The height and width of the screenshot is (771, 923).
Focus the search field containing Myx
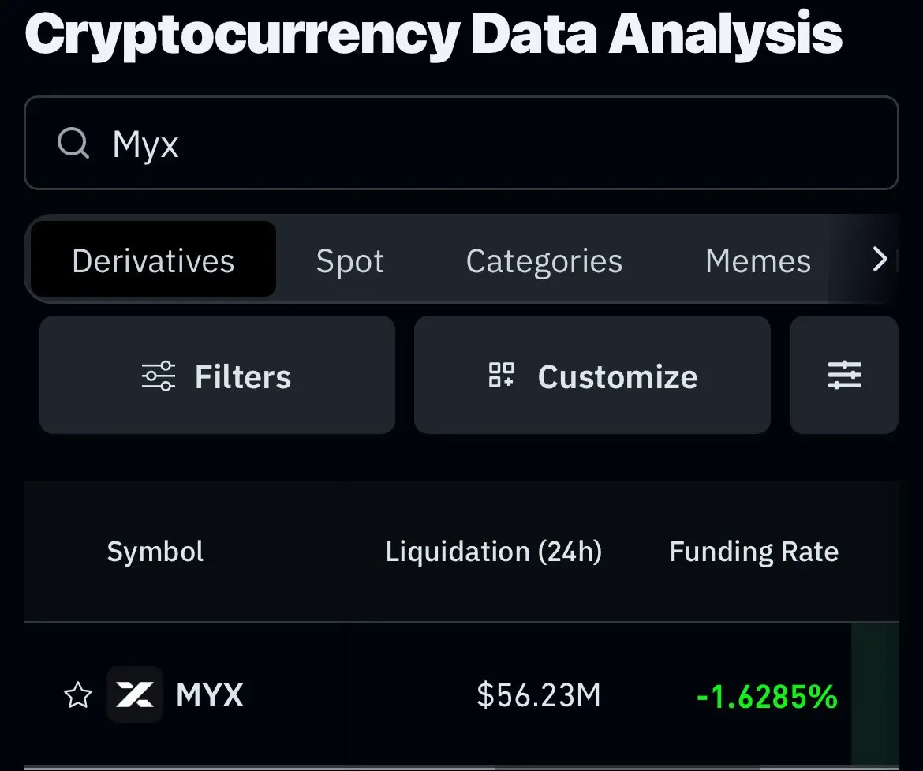pos(461,143)
